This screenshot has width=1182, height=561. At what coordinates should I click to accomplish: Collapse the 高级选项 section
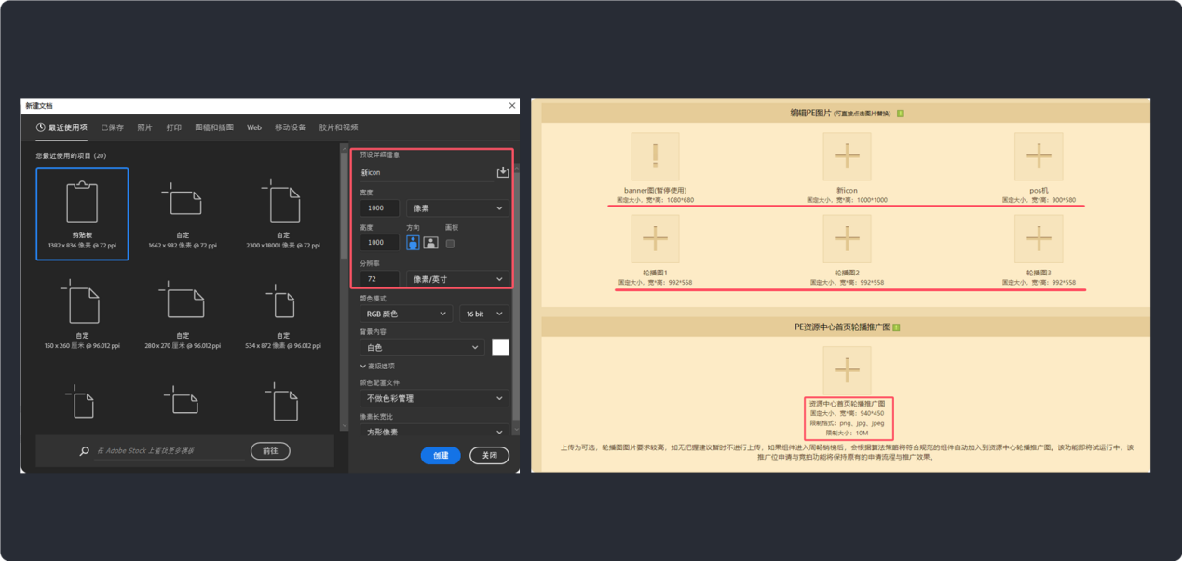(x=377, y=367)
